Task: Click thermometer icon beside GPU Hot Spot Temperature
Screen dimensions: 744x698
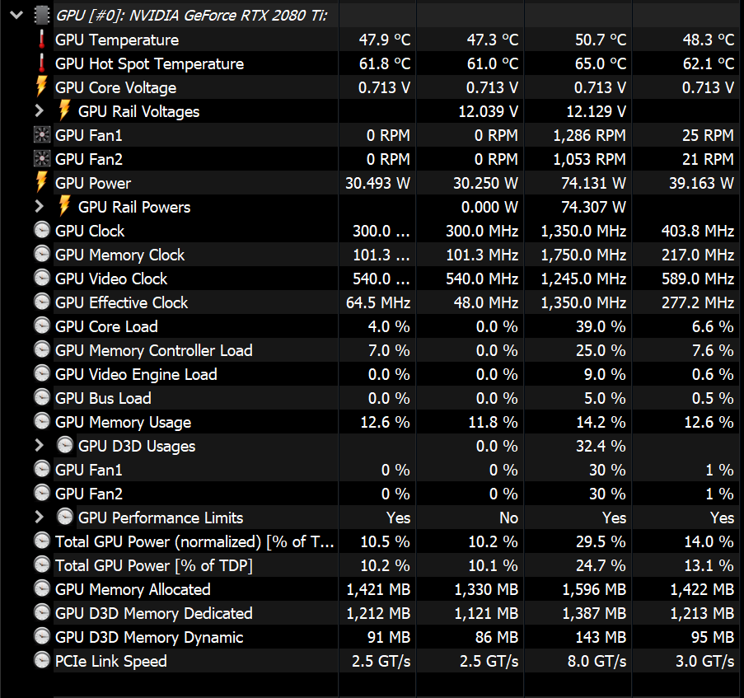Action: tap(42, 63)
